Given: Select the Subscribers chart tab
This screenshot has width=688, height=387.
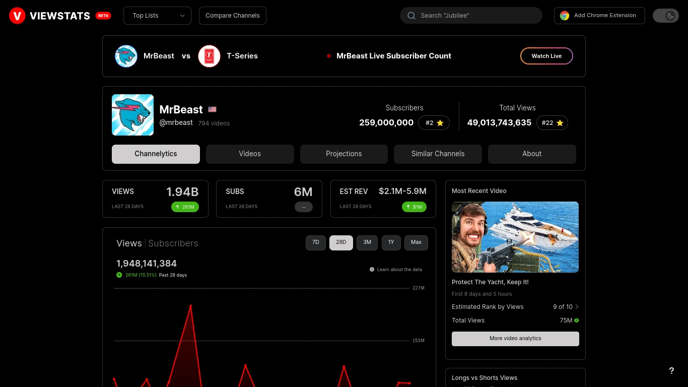Looking at the screenshot, I should point(173,243).
